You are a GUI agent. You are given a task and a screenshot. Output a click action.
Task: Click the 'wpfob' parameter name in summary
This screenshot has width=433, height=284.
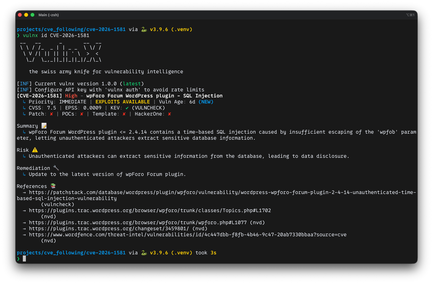(x=388, y=132)
